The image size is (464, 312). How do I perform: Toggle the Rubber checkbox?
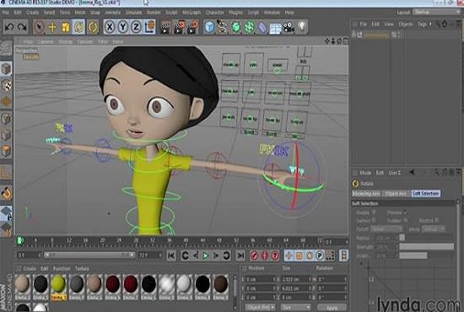pyautogui.click(x=406, y=220)
